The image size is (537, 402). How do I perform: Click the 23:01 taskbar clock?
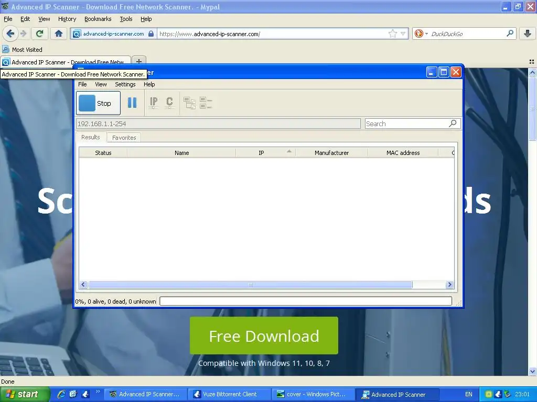[522, 395]
